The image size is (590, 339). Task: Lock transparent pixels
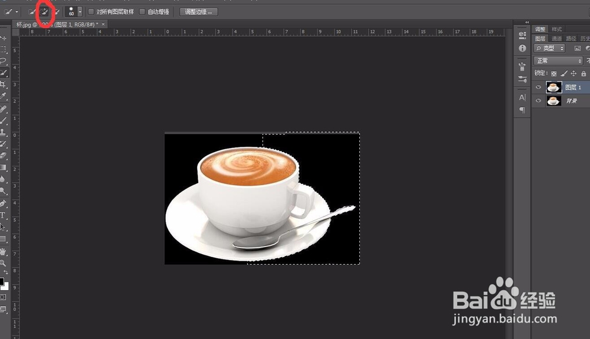click(553, 74)
